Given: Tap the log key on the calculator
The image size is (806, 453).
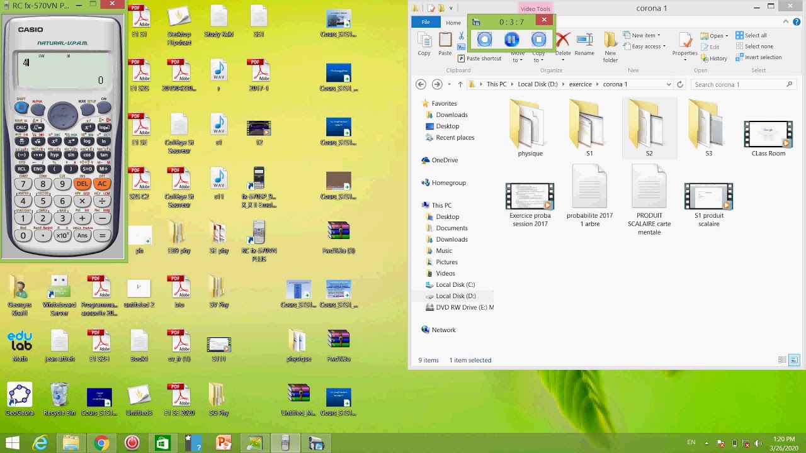Looking at the screenshot, I should coord(87,141).
